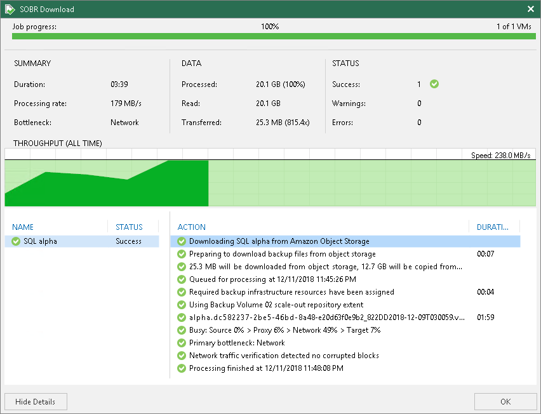Click the Warnings count 0
The height and width of the screenshot is (414, 541).
point(419,103)
